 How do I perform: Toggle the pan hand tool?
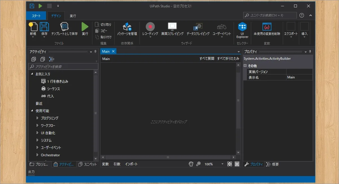pos(191,164)
